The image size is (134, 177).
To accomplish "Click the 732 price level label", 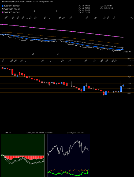I will pos(129,84).
